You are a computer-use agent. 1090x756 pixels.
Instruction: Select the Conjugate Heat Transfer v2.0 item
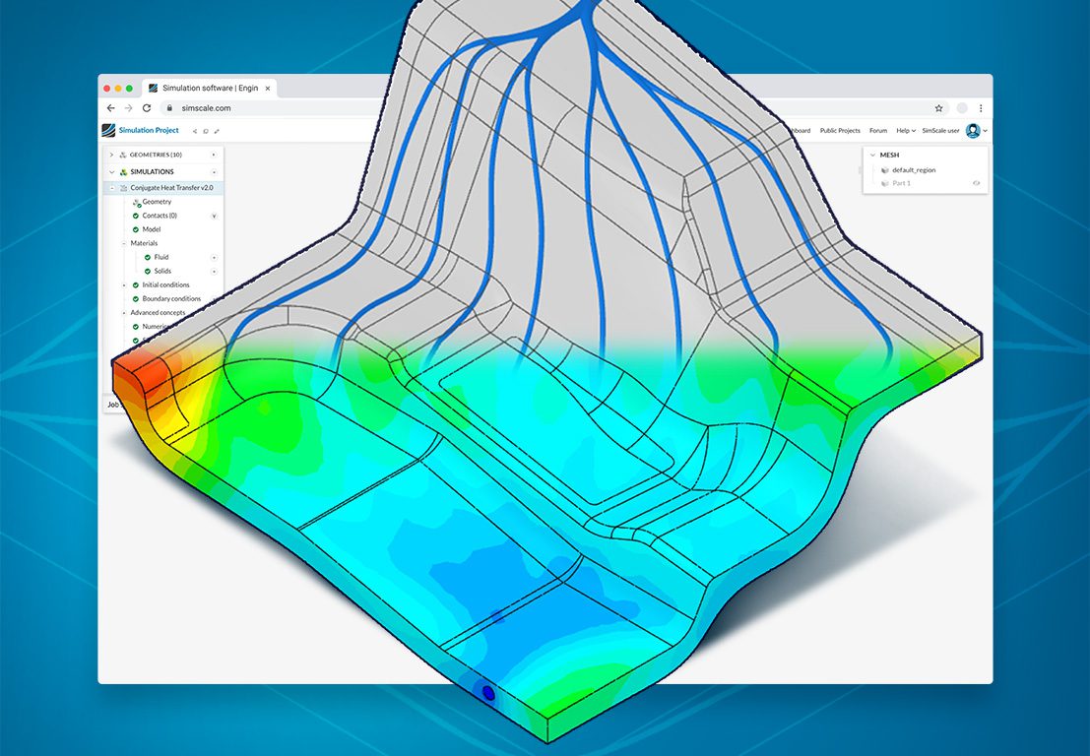coord(171,188)
